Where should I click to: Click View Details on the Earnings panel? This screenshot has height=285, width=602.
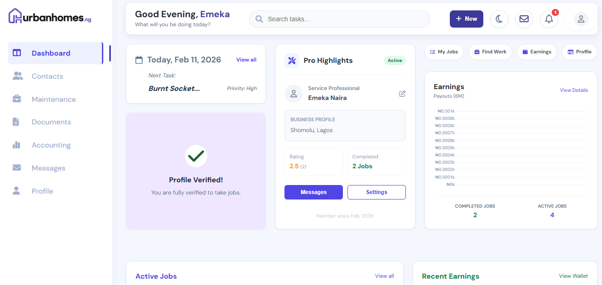click(573, 90)
